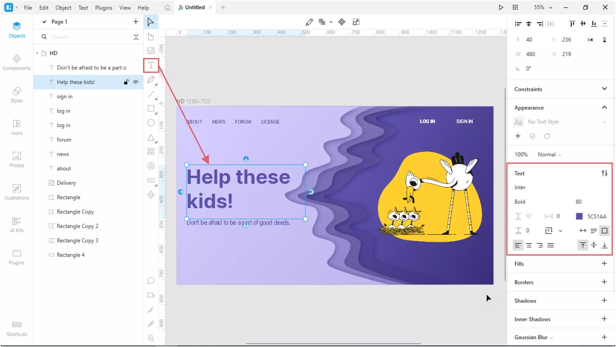
Task: Expand the Constraints section
Action: pos(604,89)
